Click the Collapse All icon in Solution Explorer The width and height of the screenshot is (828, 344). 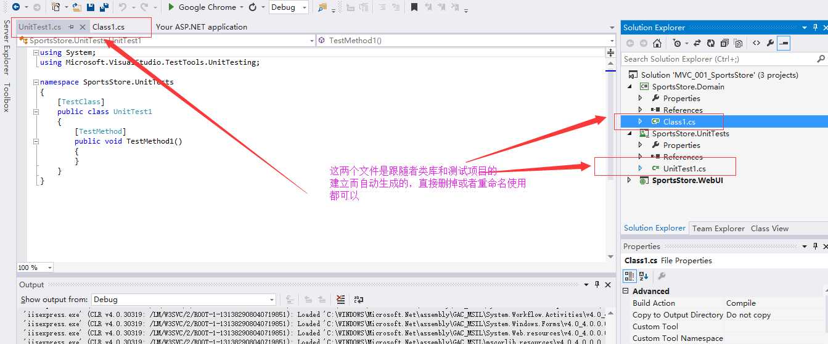point(724,43)
